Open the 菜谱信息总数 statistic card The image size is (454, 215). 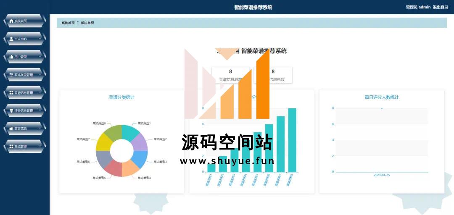point(230,75)
